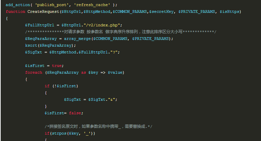
Task: Click the foreach keyword
Action: [33, 72]
